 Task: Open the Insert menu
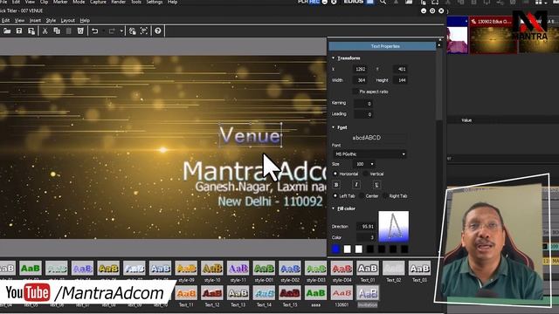click(x=35, y=20)
